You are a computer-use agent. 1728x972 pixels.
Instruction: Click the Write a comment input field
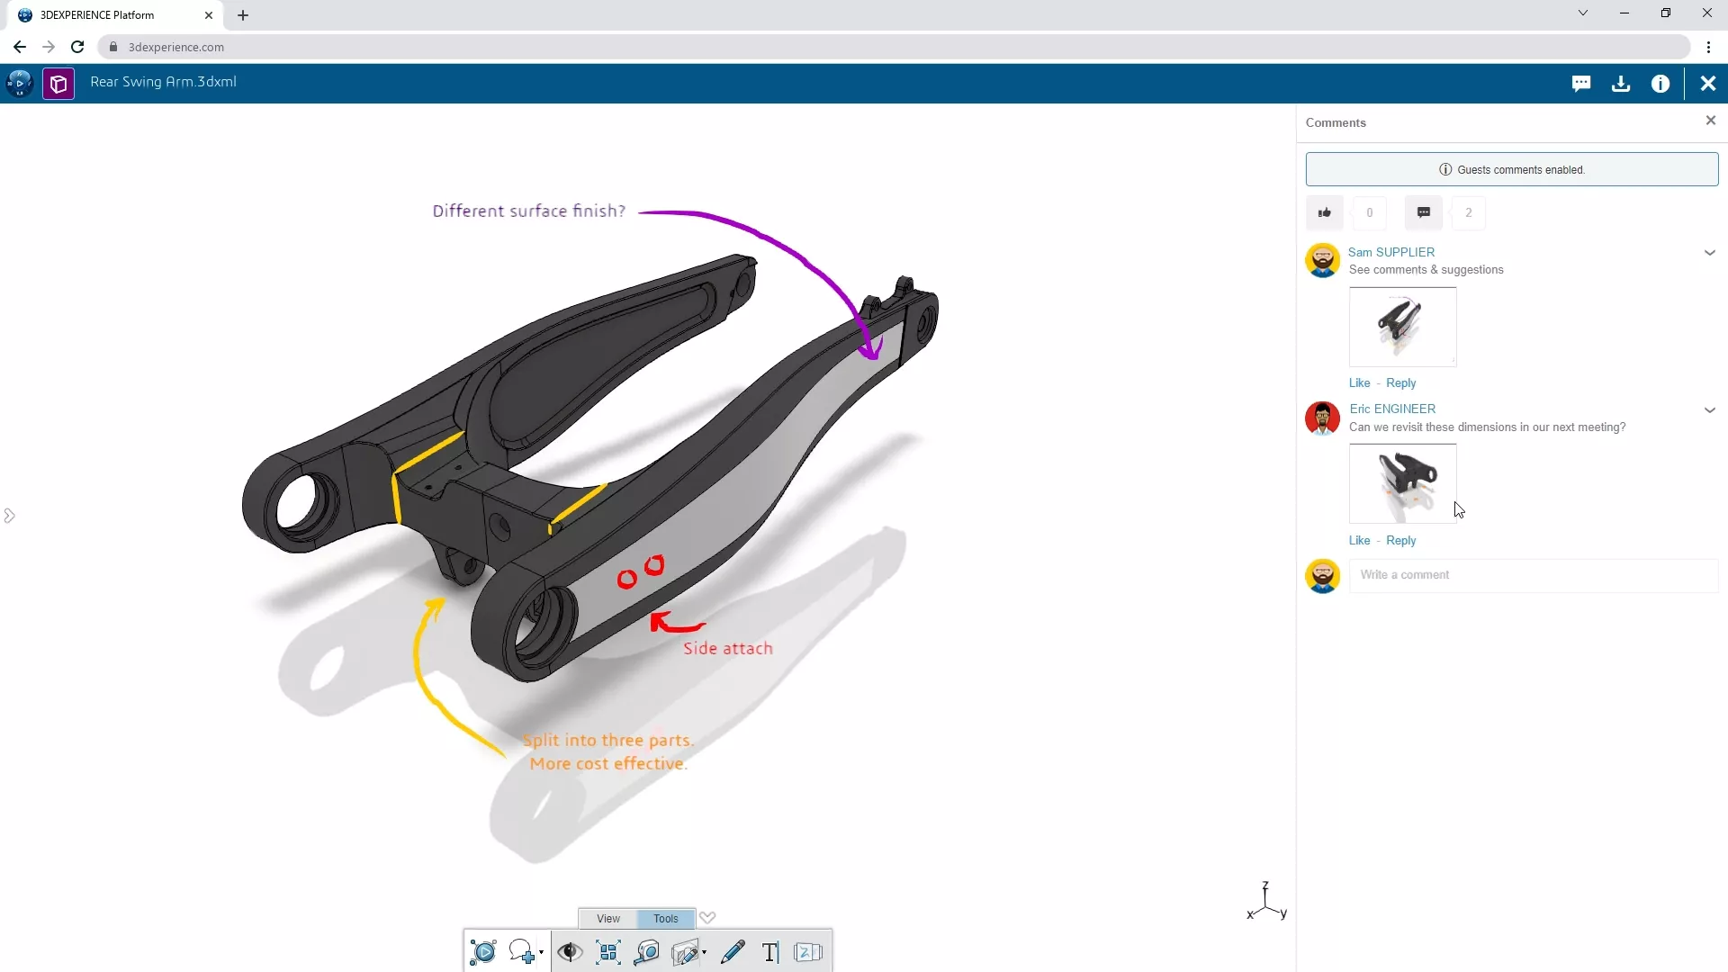point(1530,574)
